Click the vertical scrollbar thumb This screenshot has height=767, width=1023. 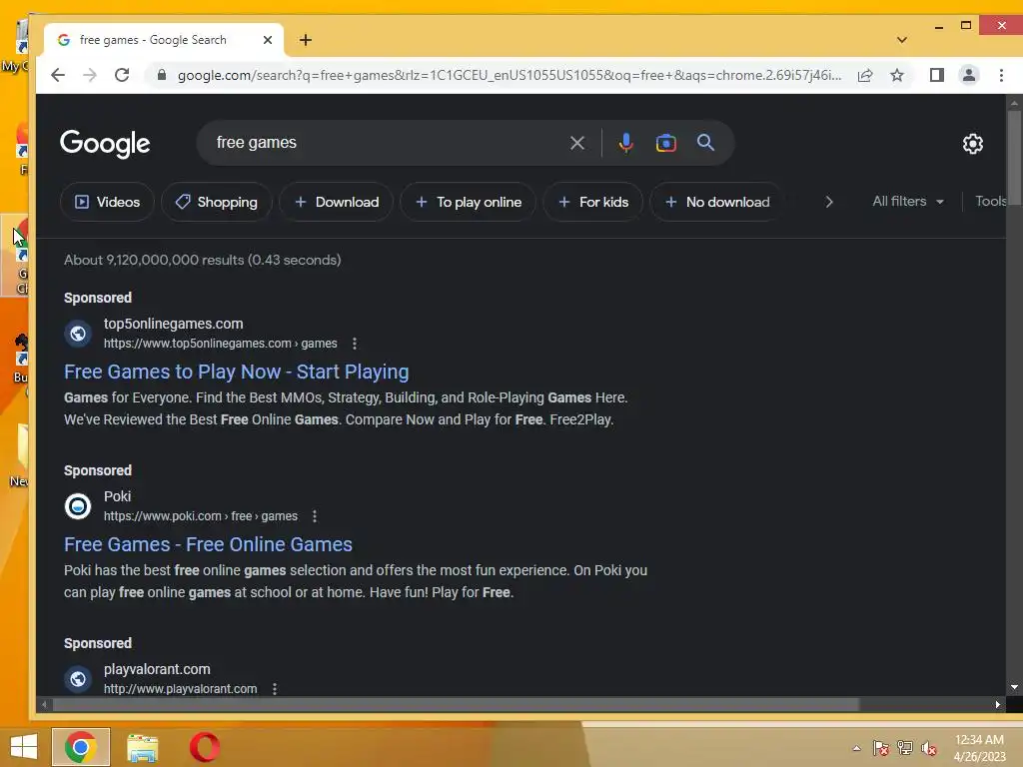(x=1014, y=157)
